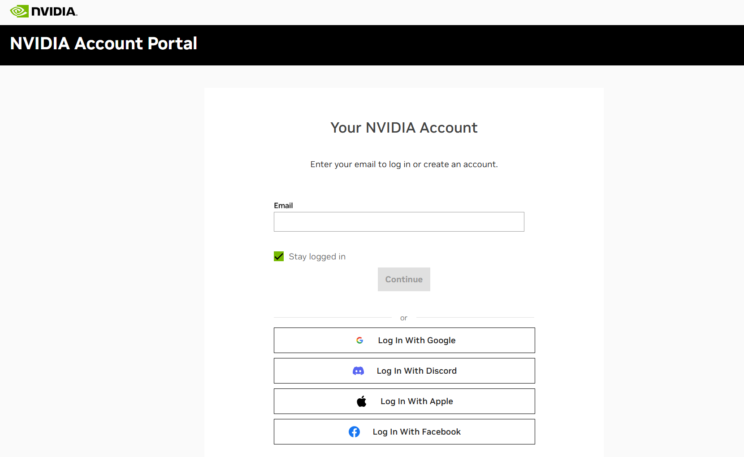Log In With Apple

(404, 401)
